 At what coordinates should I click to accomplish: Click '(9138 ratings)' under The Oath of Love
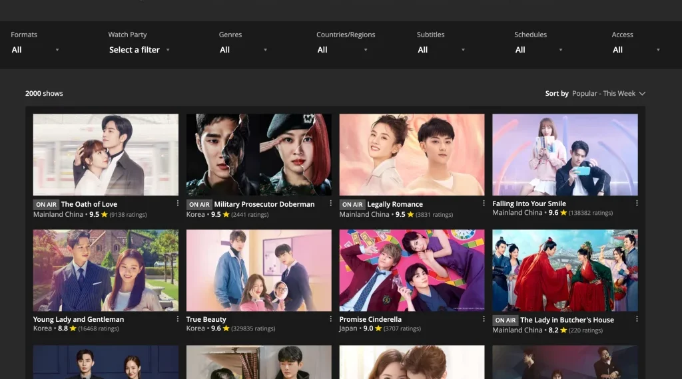pos(128,215)
